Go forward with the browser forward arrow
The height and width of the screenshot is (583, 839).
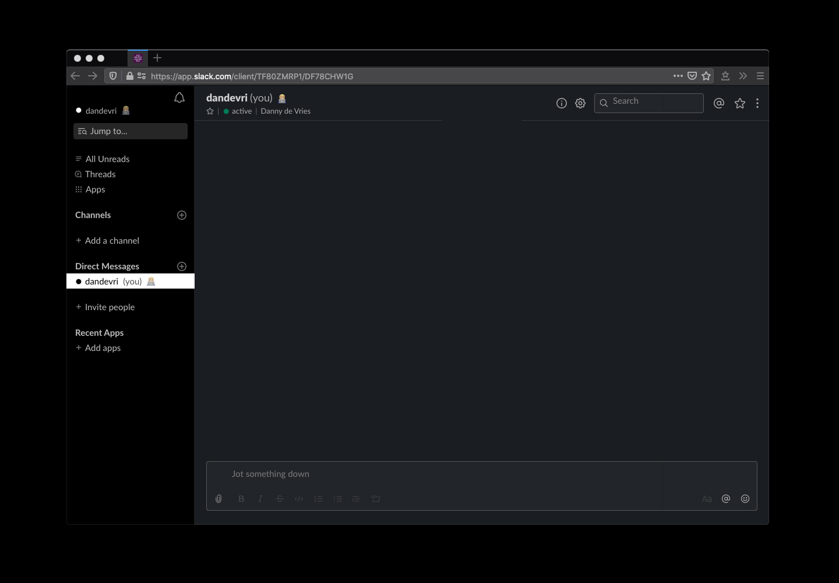pos(93,76)
